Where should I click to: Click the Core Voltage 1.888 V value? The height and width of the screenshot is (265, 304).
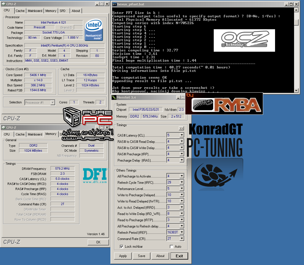pos(73,38)
